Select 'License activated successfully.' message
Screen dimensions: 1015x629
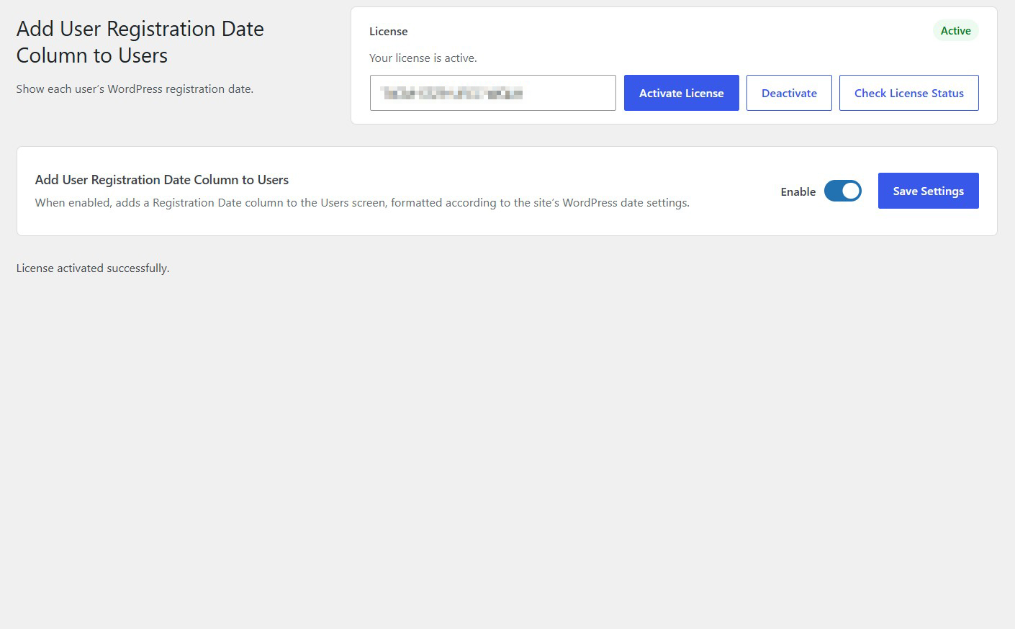[x=93, y=268]
